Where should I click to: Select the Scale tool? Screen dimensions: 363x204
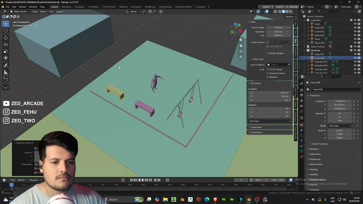pos(6,51)
